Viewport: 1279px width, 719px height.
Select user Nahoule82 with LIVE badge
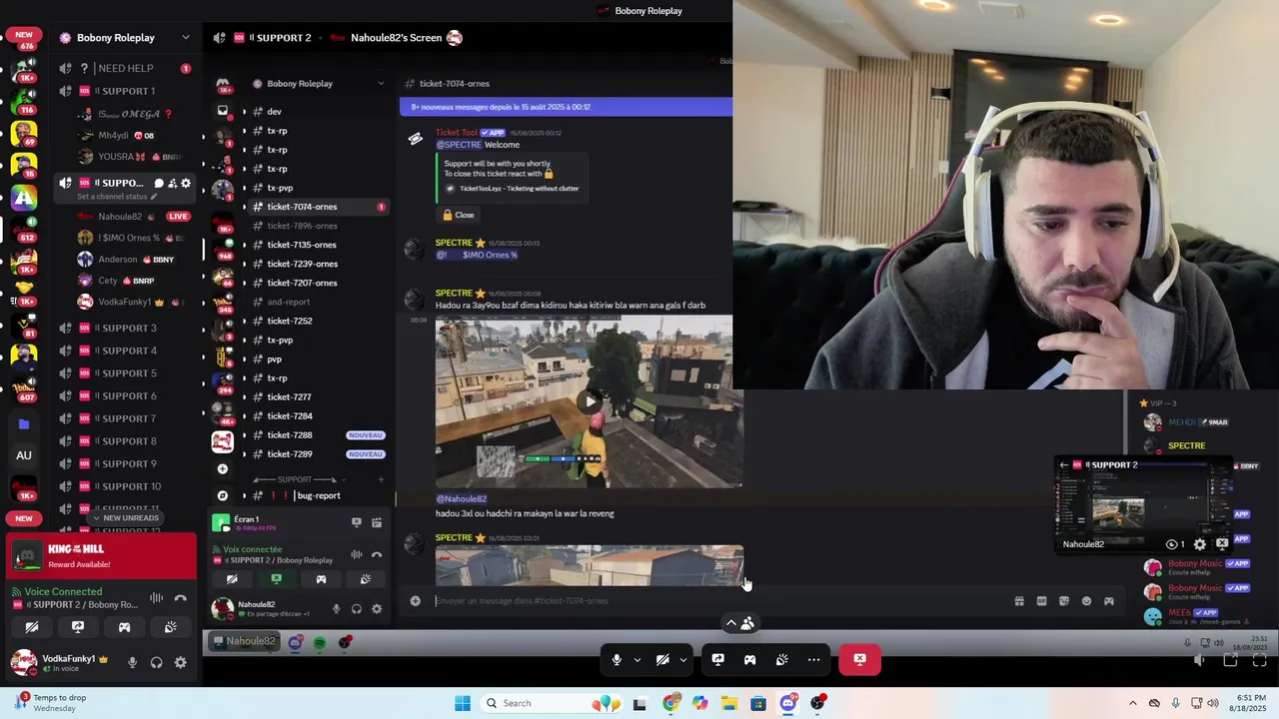point(134,216)
